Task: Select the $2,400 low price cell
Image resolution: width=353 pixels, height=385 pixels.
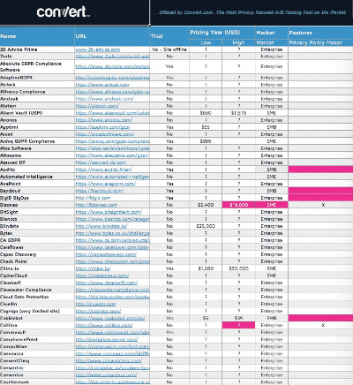Action: pyautogui.click(x=206, y=205)
